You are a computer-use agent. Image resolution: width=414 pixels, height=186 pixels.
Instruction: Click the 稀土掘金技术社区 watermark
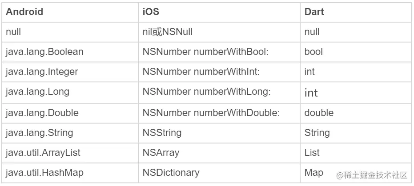click(372, 175)
